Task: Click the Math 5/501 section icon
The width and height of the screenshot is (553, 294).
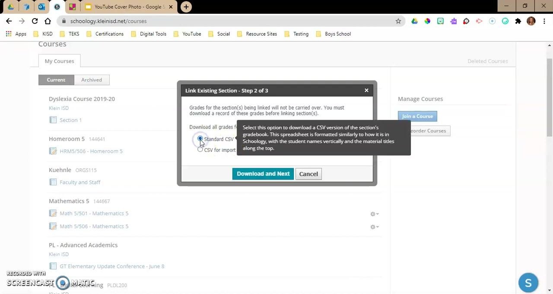Action: click(x=53, y=213)
